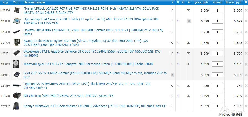Click the Цена, руб. column header
Viewport: 248px width, 117px height.
(201, 2)
